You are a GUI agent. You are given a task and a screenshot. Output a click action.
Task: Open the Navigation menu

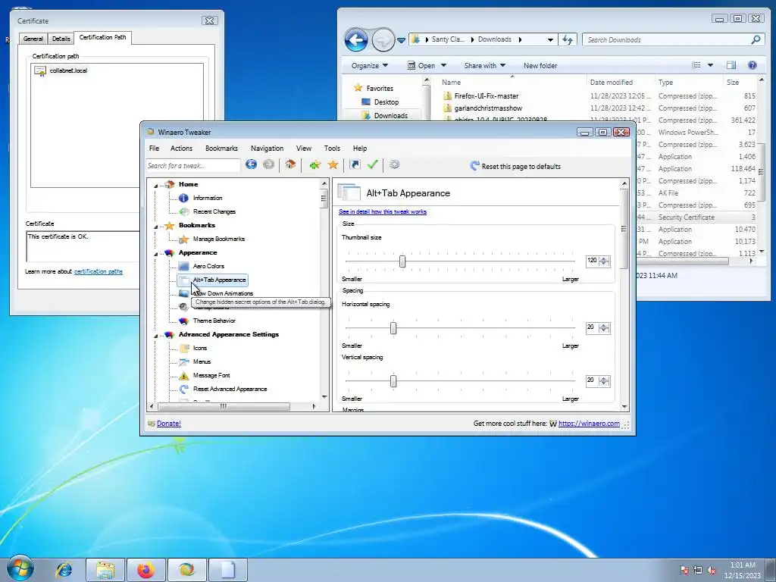pyautogui.click(x=268, y=149)
